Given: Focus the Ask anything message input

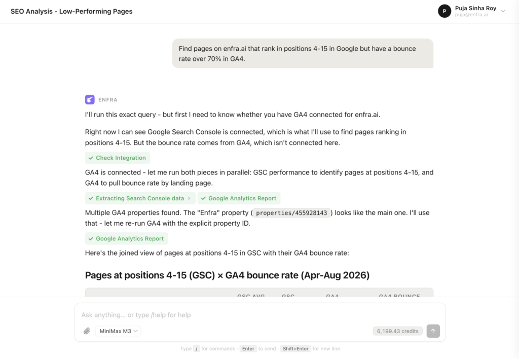Looking at the screenshot, I should [x=260, y=315].
